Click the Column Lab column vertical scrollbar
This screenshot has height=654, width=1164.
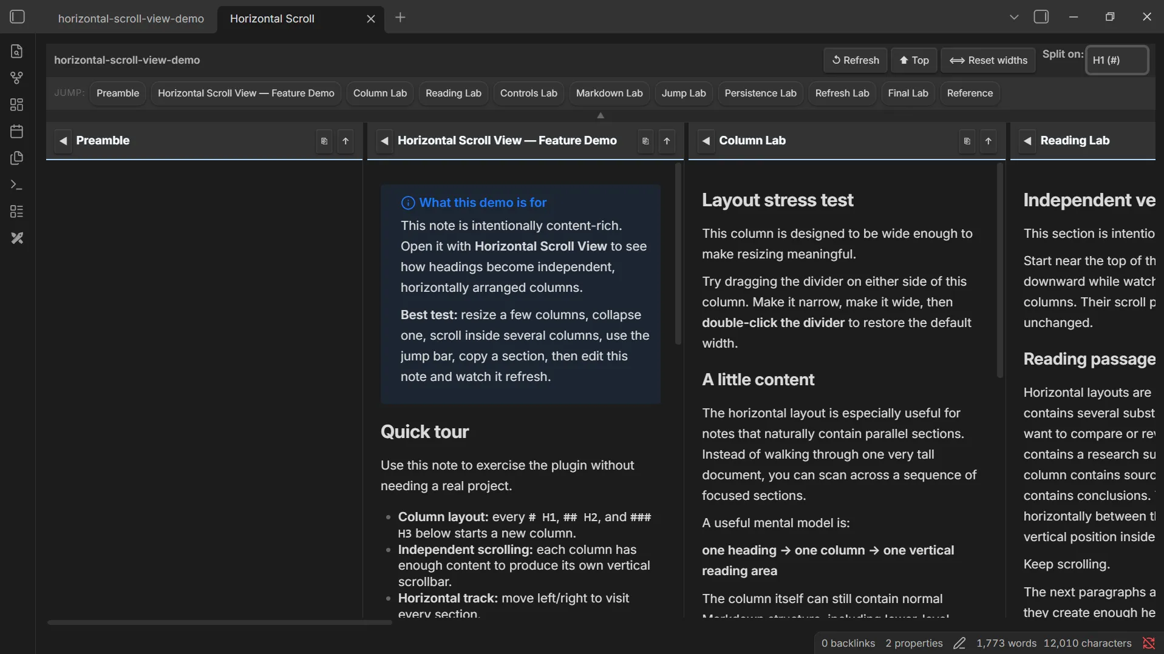[x=999, y=271]
